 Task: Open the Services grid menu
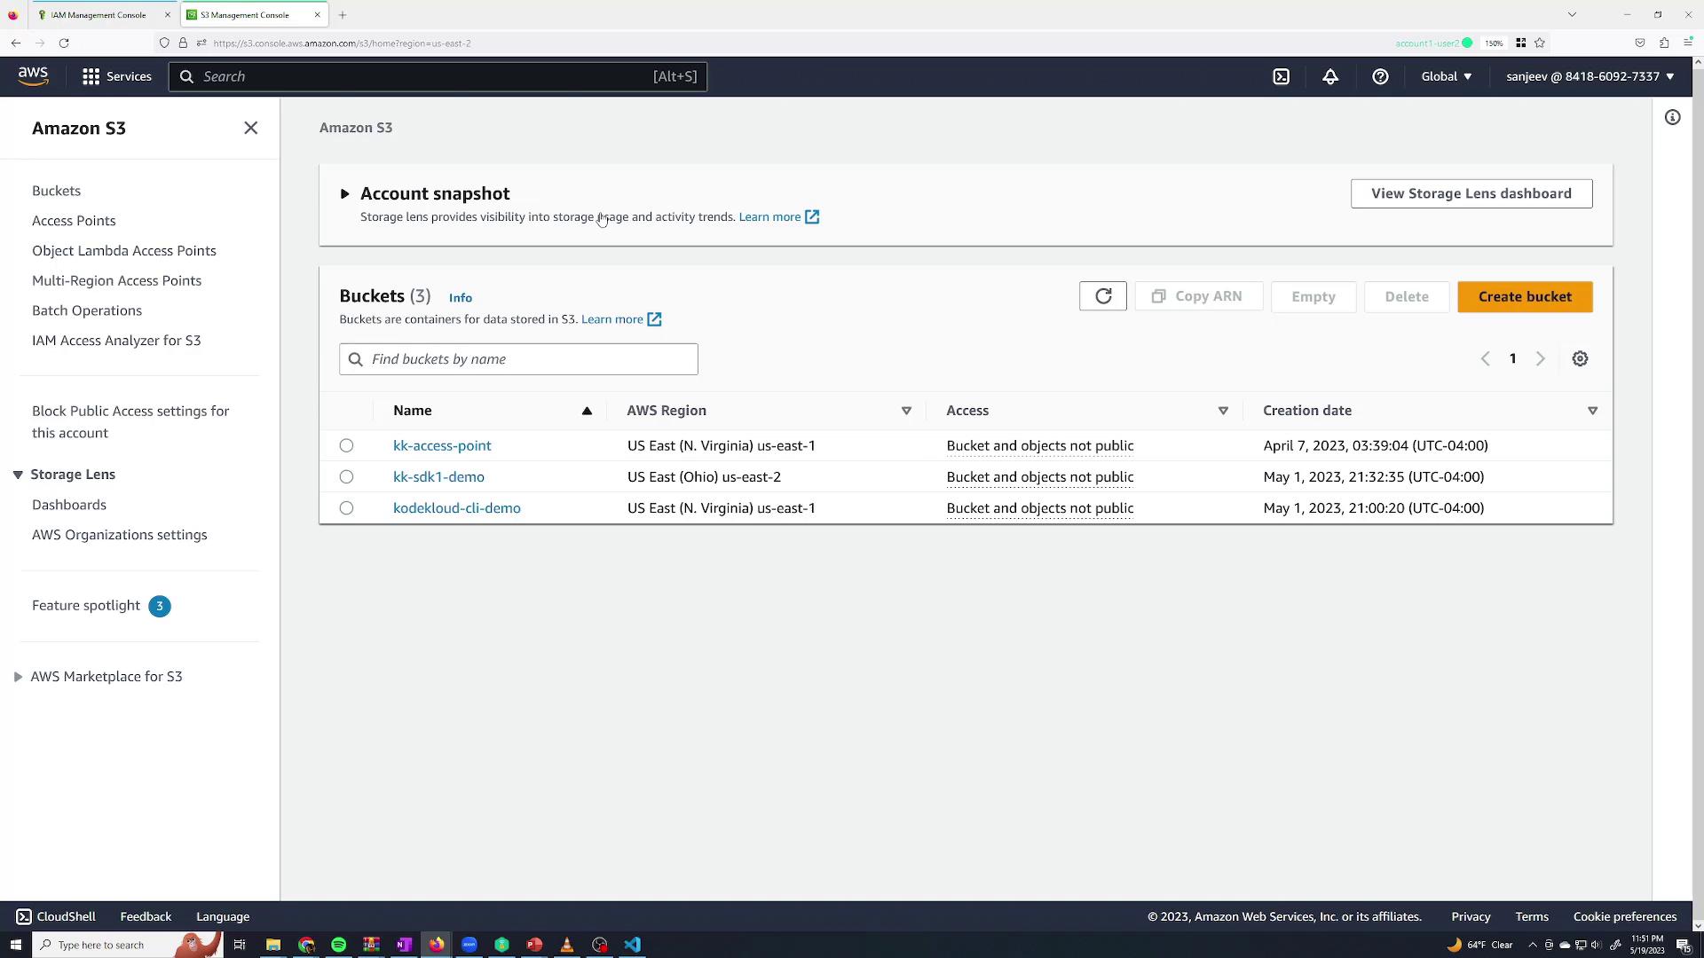[116, 76]
